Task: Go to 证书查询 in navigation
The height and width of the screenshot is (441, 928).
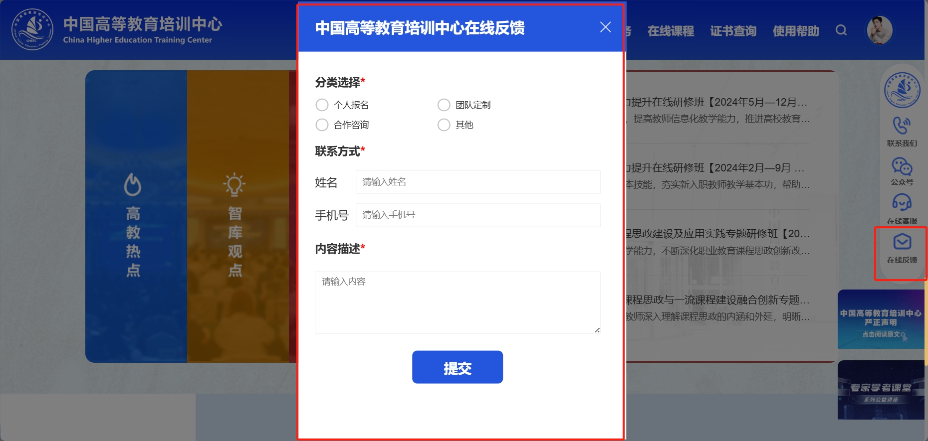Action: tap(733, 31)
